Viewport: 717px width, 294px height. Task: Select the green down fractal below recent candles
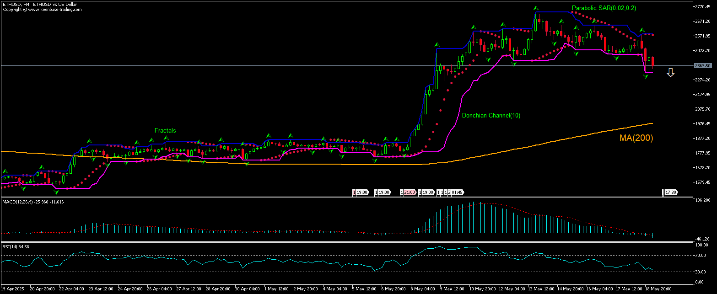645,78
